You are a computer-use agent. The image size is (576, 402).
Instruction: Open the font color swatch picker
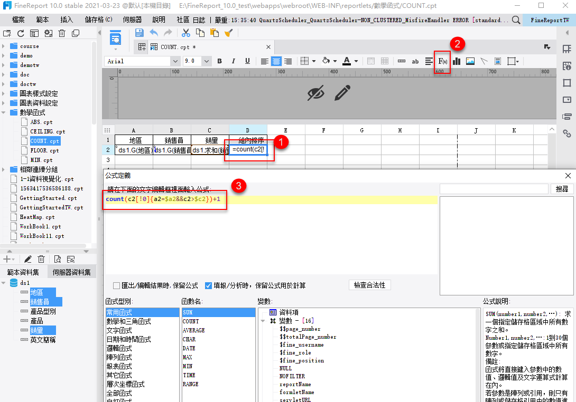(356, 61)
